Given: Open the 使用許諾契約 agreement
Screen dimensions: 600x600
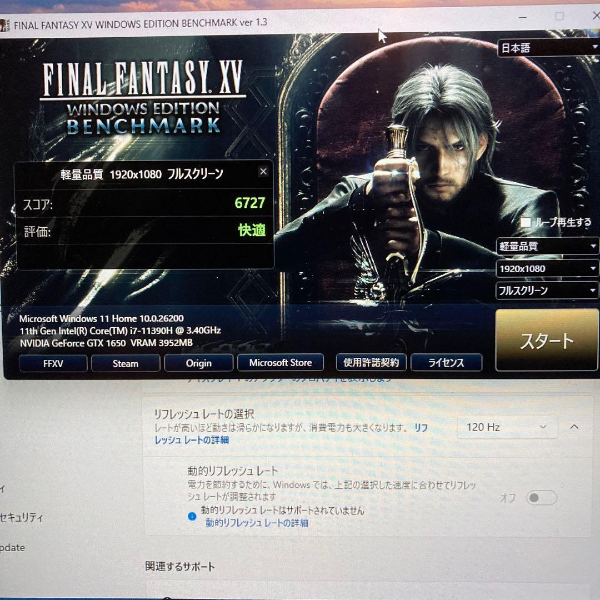Looking at the screenshot, I should coord(371,363).
